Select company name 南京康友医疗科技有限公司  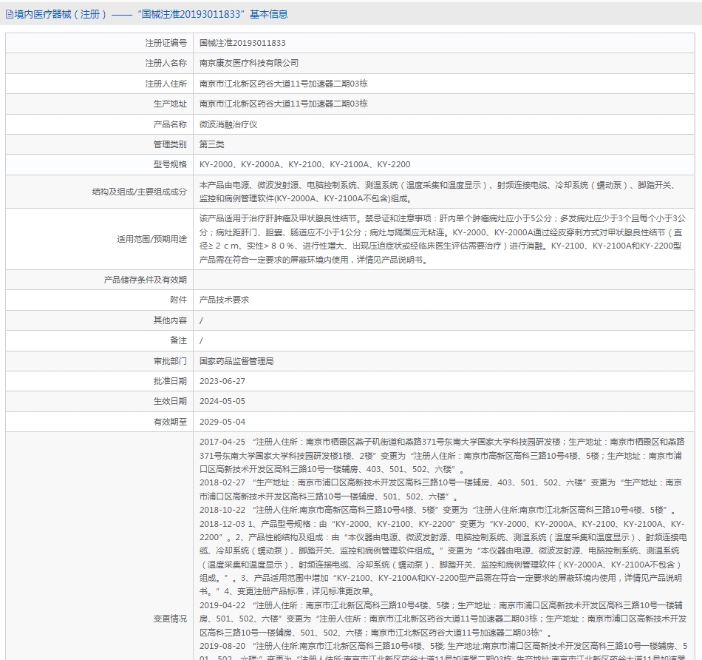point(249,63)
